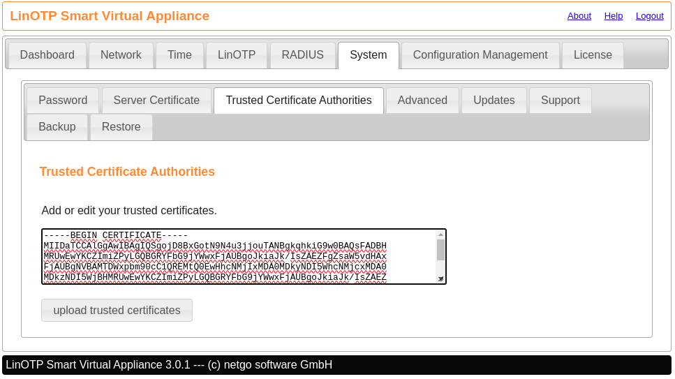Switch to the Network tab

[x=121, y=55]
